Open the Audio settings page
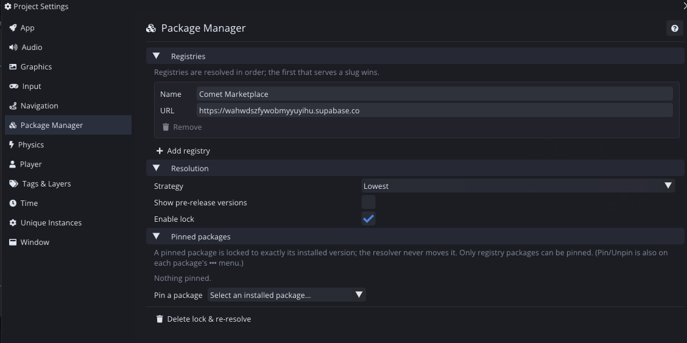Viewport: 687px width, 343px height. coord(68,48)
